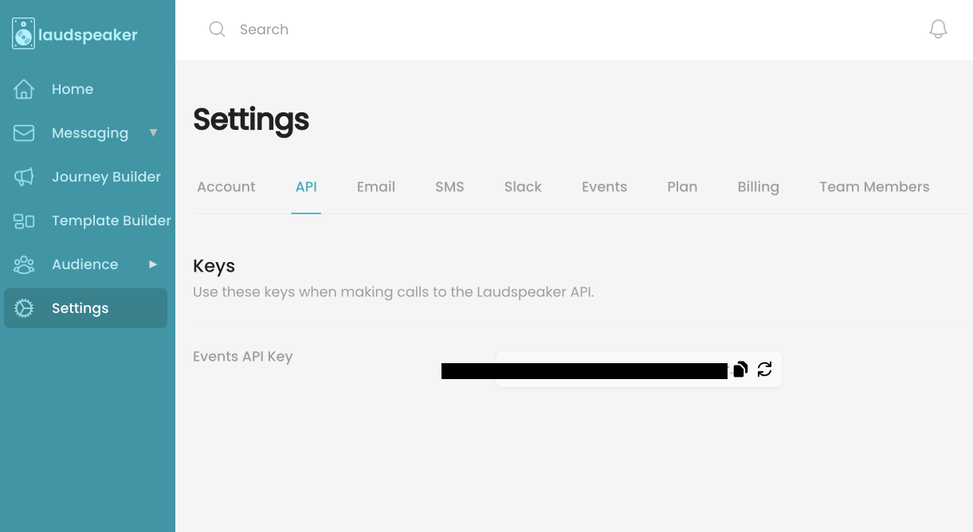Click the search magnifier icon
973x532 pixels.
[x=217, y=29]
